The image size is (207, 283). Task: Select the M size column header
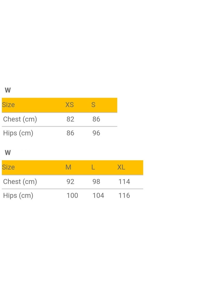68,167
